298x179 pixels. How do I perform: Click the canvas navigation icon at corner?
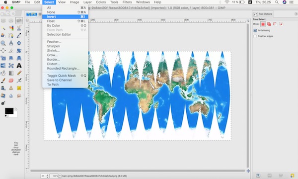point(248,171)
